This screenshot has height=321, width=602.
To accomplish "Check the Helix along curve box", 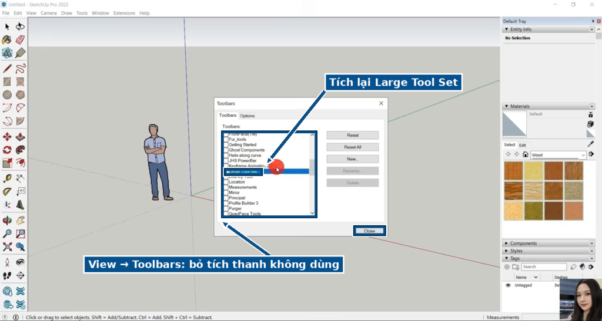I will point(226,156).
